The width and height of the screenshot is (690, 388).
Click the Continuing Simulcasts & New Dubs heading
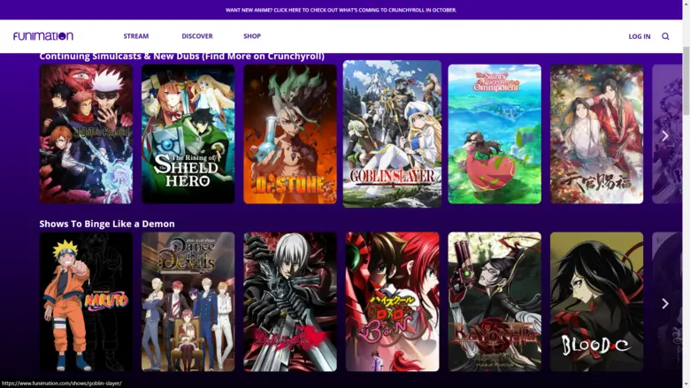pyautogui.click(x=181, y=57)
